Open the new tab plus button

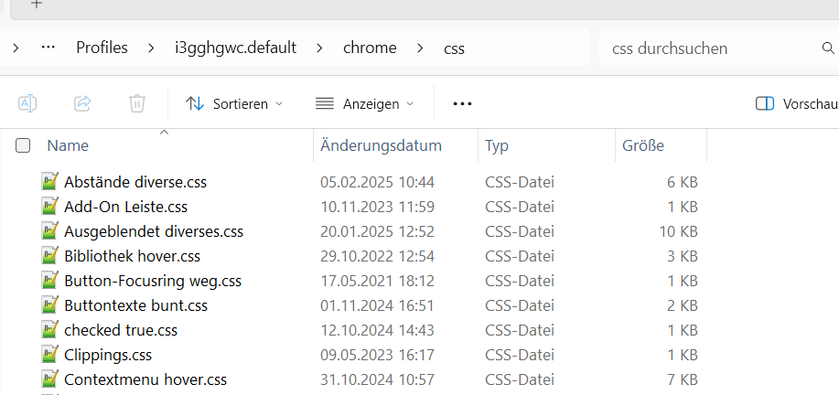pos(37,4)
